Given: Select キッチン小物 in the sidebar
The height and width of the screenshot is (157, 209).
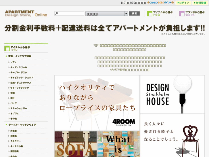Looking at the screenshot, I should click(x=17, y=146).
